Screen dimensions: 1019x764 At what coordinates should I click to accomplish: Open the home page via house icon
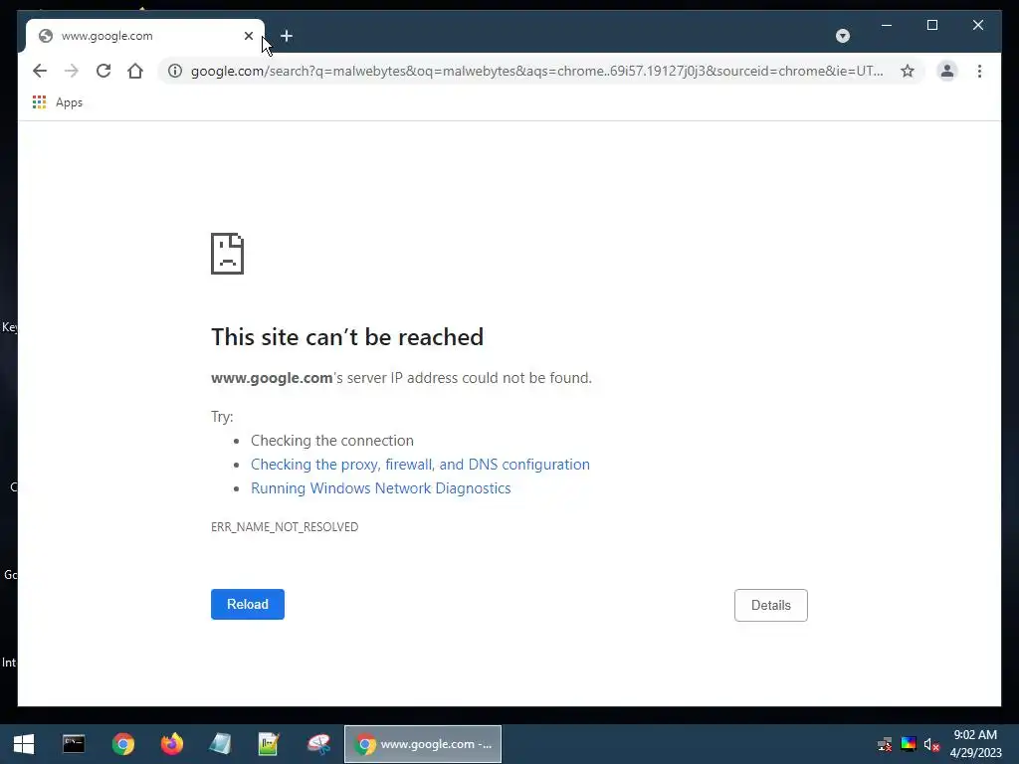pos(135,71)
